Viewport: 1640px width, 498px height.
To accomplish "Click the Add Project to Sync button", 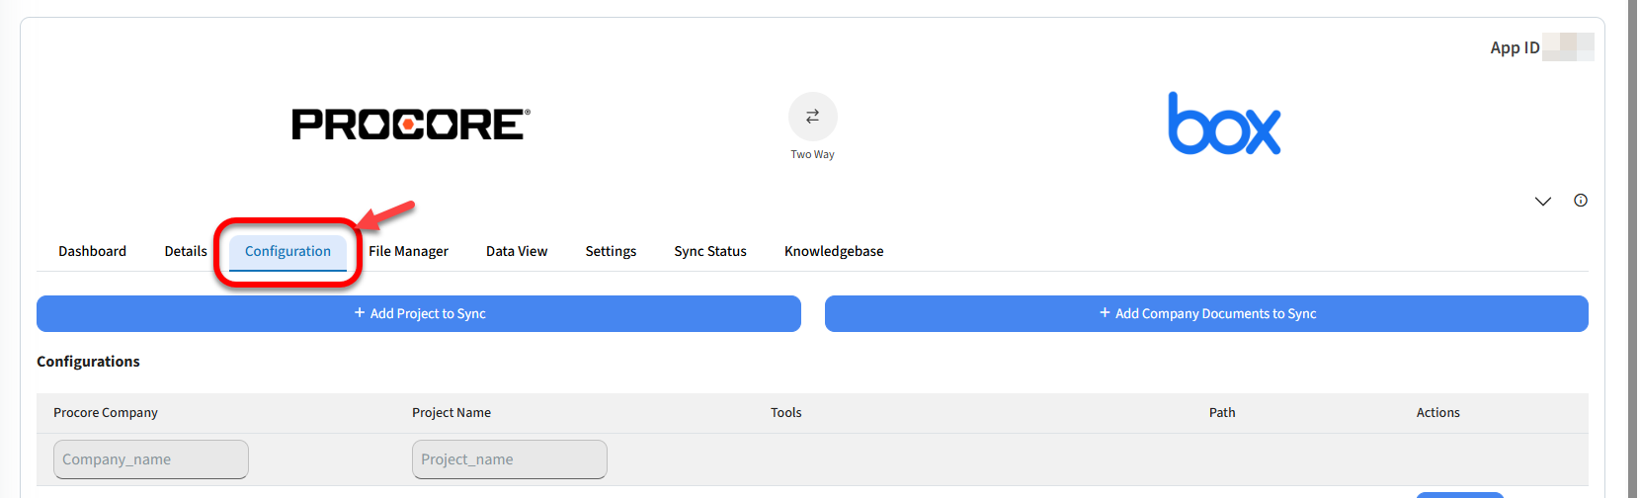I will click(x=419, y=313).
